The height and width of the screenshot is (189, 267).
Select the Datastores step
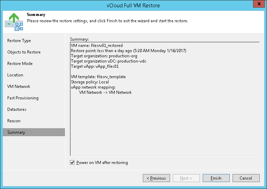point(17,109)
